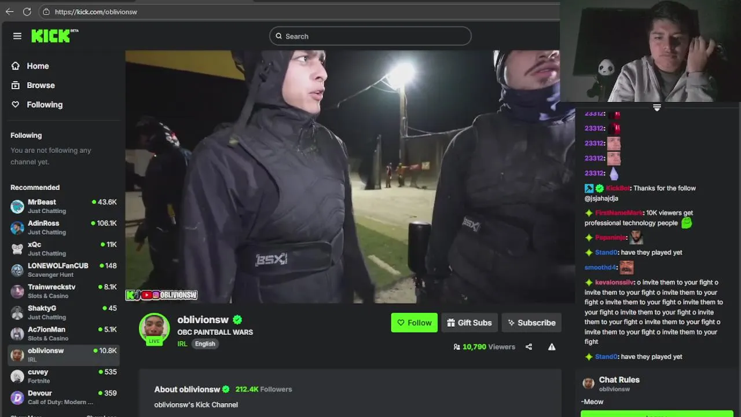The width and height of the screenshot is (741, 417).
Task: Reload the page with refresh icon
Action: [x=27, y=12]
